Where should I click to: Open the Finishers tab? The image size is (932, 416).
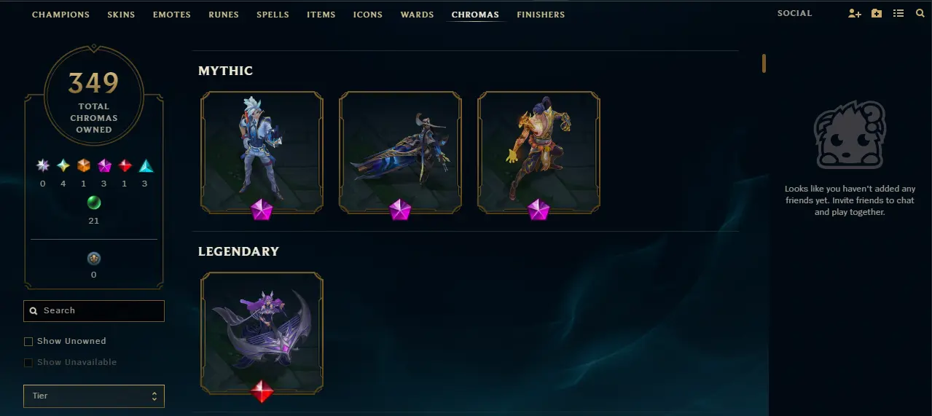click(x=541, y=15)
